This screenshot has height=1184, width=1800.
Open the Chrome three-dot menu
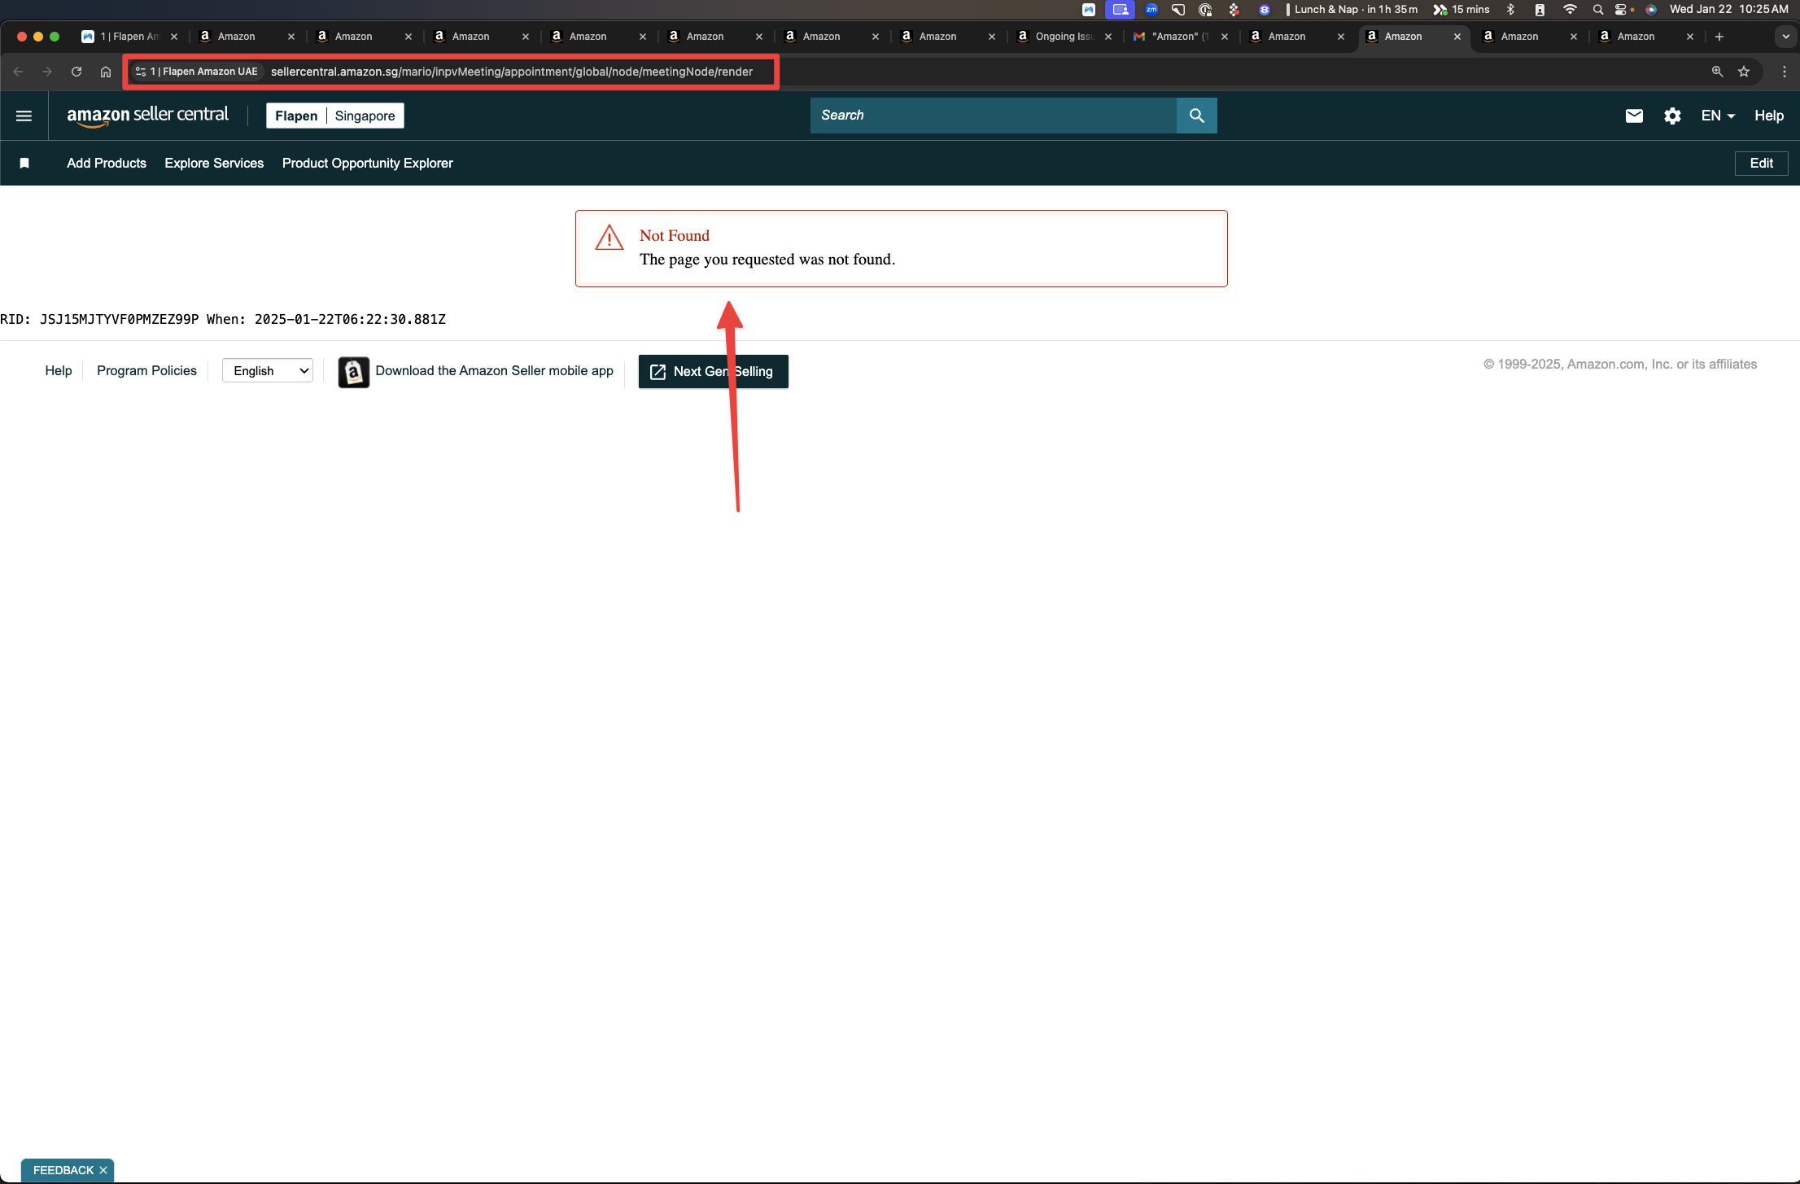1784,72
